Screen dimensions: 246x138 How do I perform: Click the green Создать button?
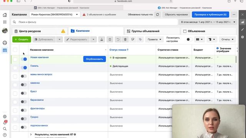pos(22,39)
